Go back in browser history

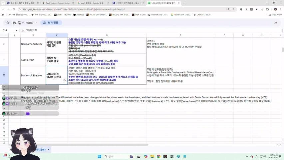click(3, 9)
